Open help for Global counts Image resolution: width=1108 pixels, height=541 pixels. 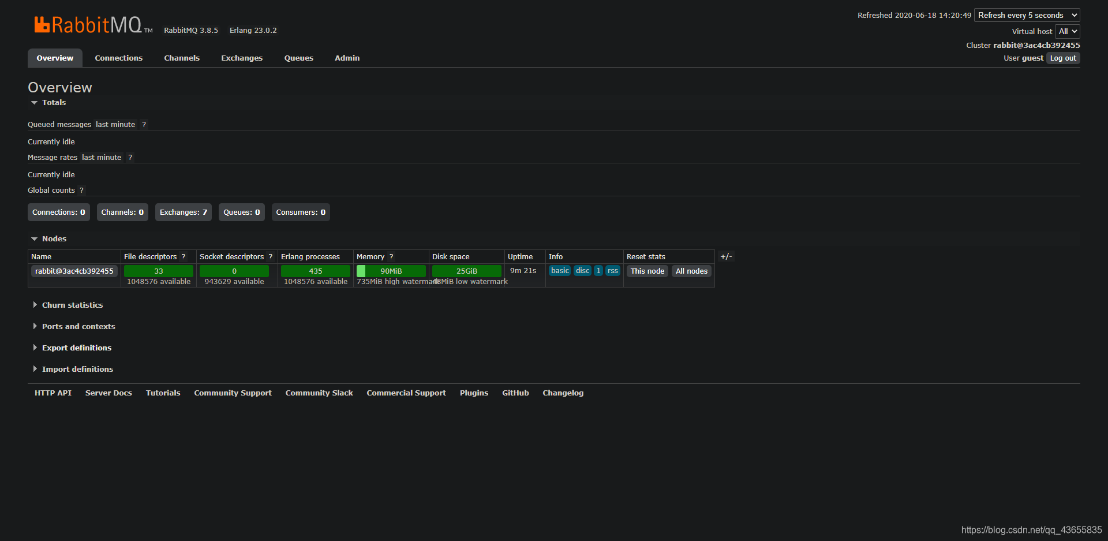(x=81, y=190)
